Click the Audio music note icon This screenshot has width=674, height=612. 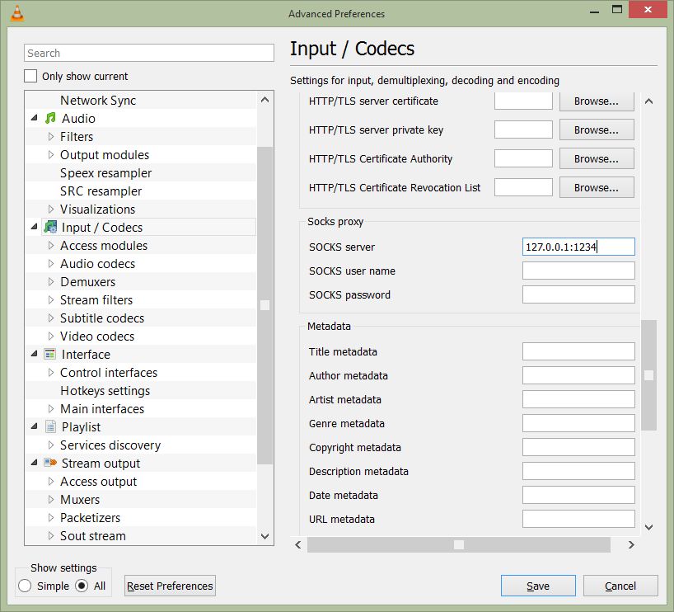[x=50, y=118]
